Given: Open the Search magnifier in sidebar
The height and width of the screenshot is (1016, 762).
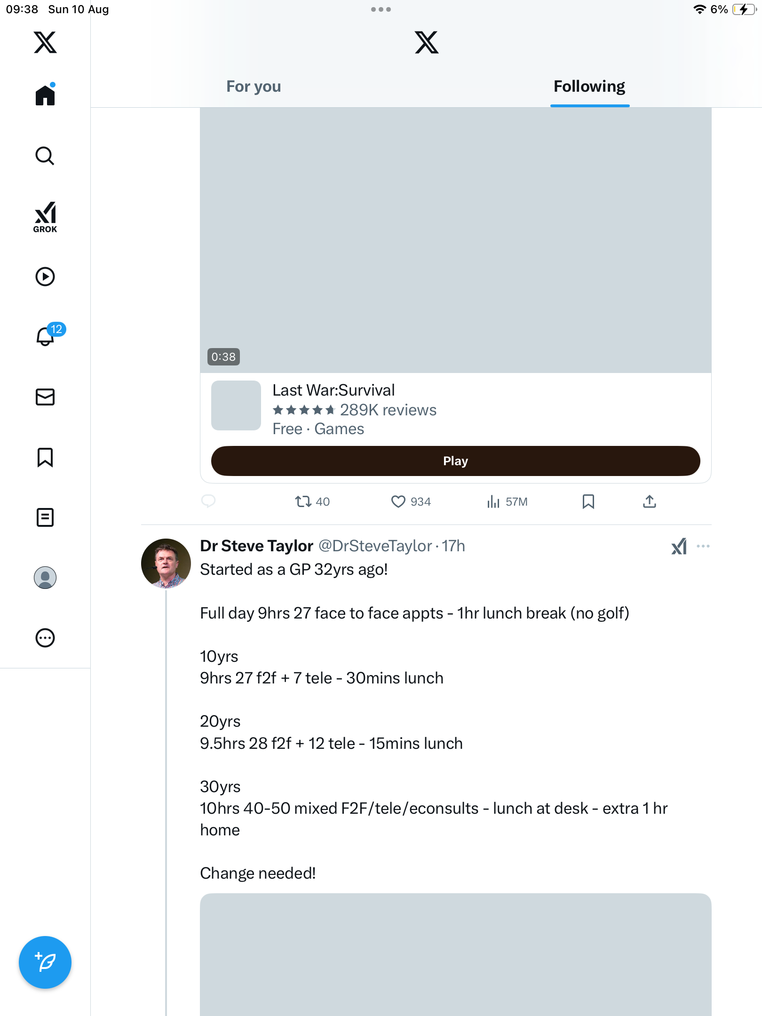Looking at the screenshot, I should tap(45, 156).
